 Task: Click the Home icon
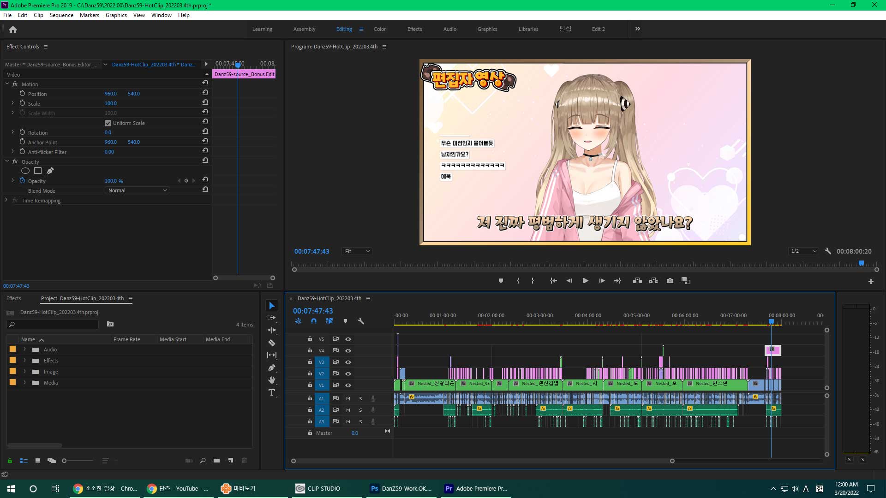[x=13, y=29]
